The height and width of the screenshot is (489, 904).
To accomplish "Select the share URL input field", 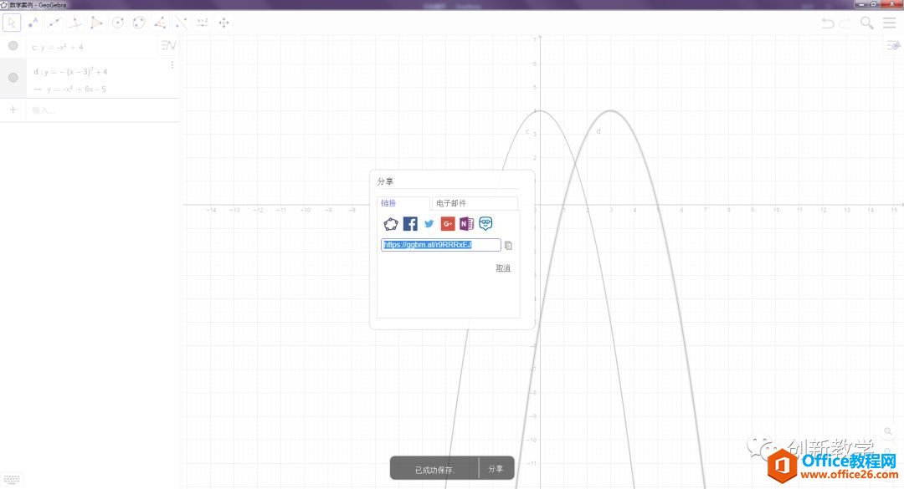I will pos(441,244).
